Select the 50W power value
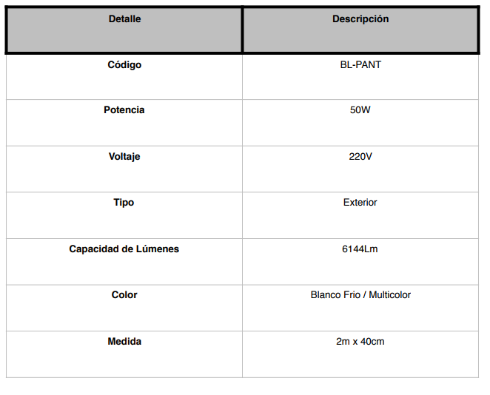The height and width of the screenshot is (395, 490). (360, 110)
